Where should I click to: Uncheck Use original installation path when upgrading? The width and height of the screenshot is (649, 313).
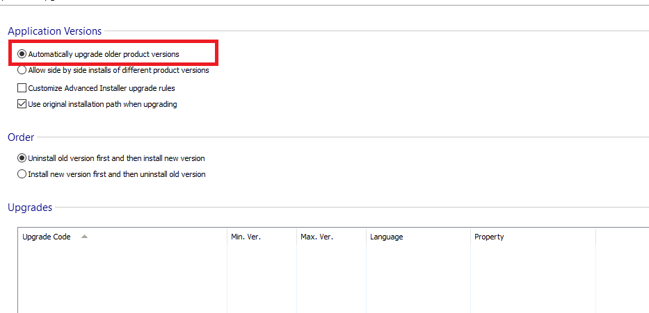pos(22,105)
